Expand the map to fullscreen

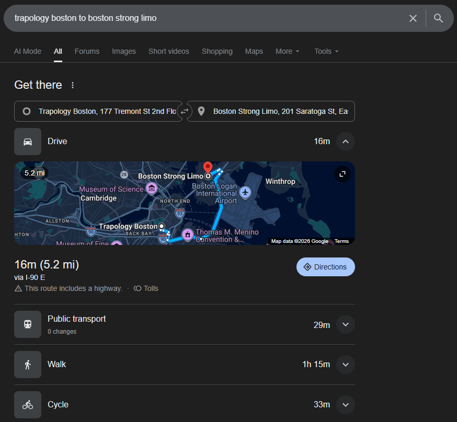point(342,174)
